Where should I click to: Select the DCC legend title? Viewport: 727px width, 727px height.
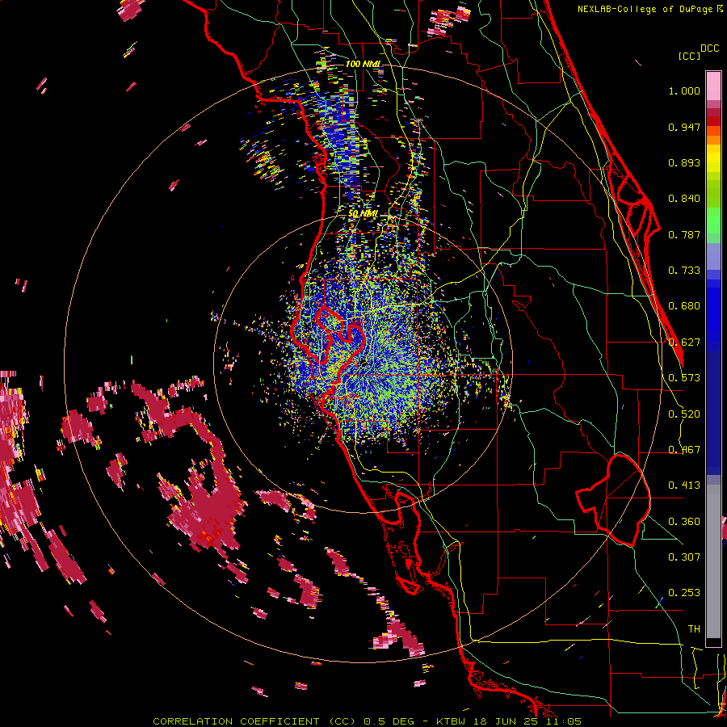[x=710, y=48]
